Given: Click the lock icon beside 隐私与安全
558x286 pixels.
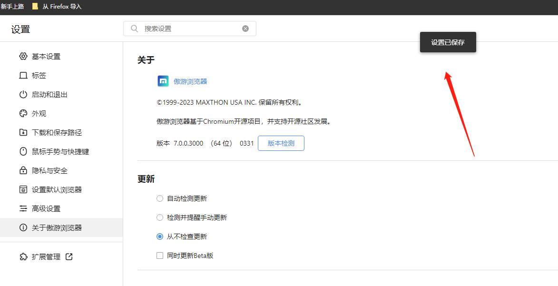Looking at the screenshot, I should click(23, 170).
